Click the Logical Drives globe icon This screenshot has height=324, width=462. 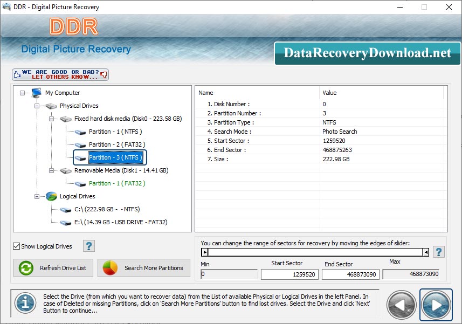(51, 196)
